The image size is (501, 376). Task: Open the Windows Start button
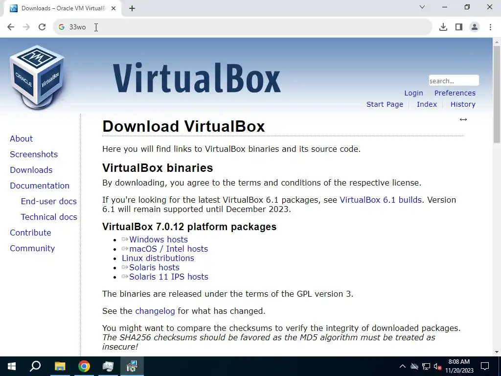12,366
